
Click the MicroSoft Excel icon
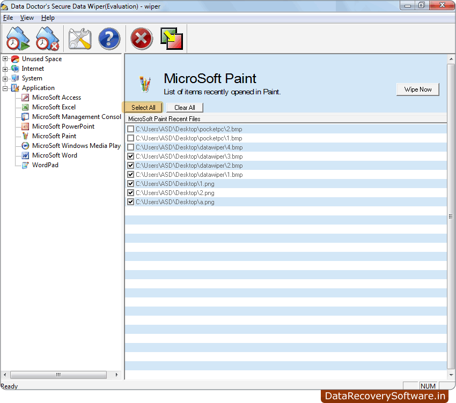point(25,107)
